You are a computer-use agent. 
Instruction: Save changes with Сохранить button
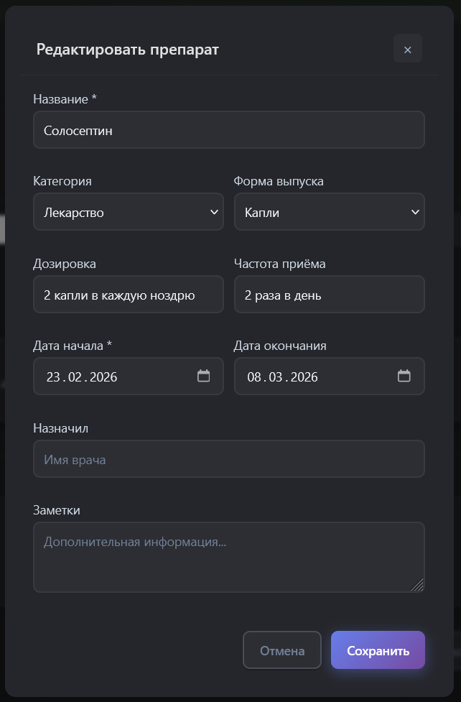tap(378, 650)
